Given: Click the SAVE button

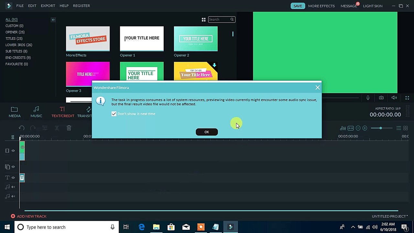Looking at the screenshot, I should (x=298, y=6).
